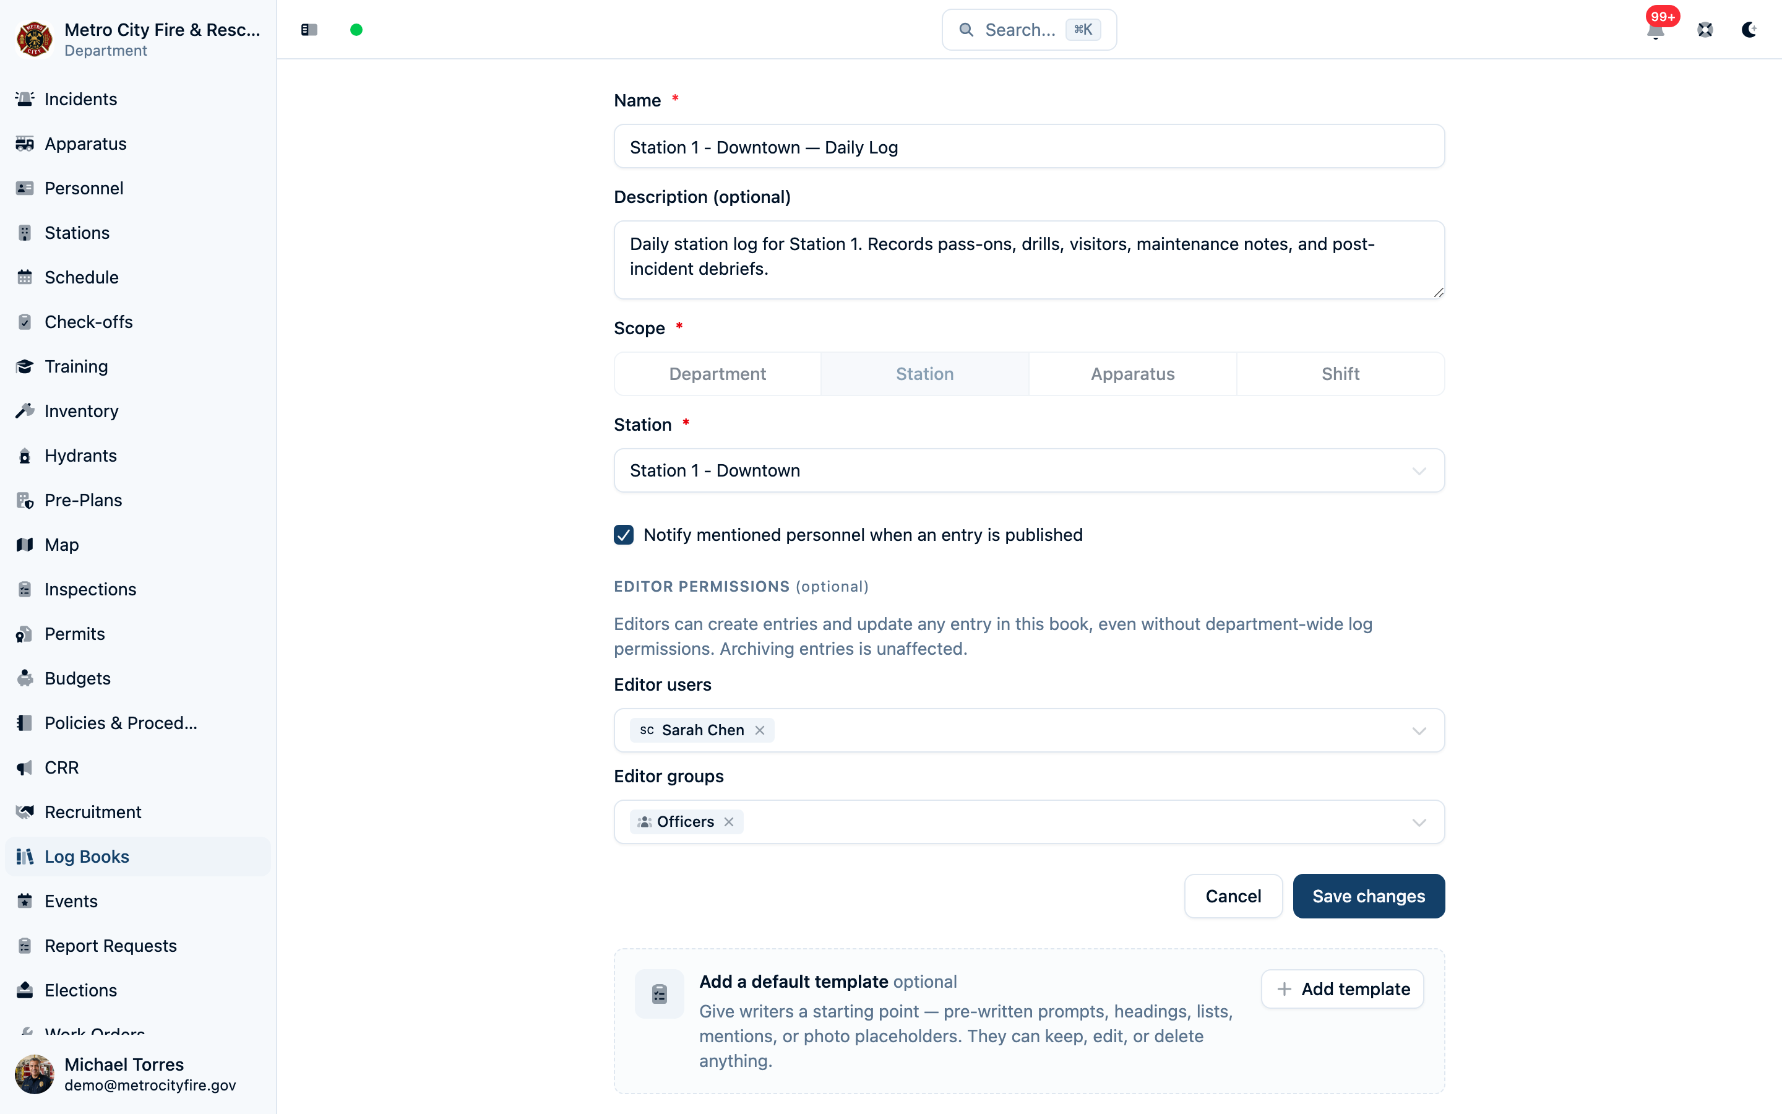1782x1114 pixels.
Task: Click the Report Requests icon
Action: pyautogui.click(x=25, y=945)
